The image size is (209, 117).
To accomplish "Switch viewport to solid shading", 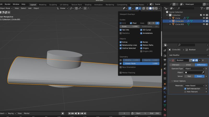I will [x=150, y=8].
